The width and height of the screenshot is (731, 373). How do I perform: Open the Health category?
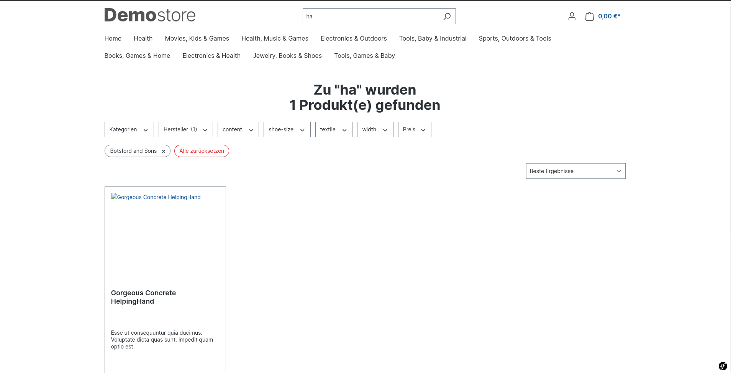143,38
